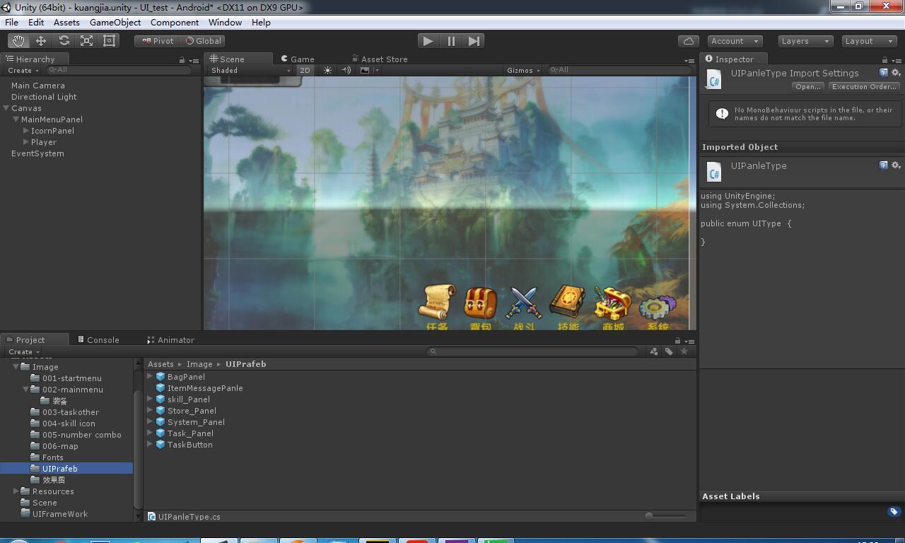Image resolution: width=905 pixels, height=543 pixels.
Task: Toggle Scene audio speaker icon
Action: coord(346,70)
